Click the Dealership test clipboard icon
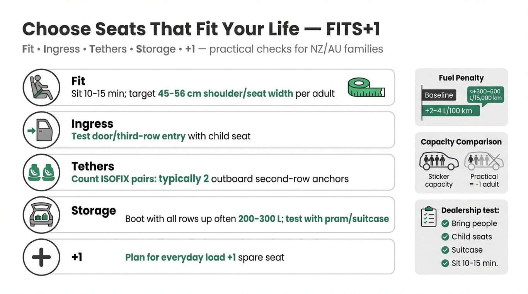This screenshot has height=294, width=528. click(x=429, y=217)
